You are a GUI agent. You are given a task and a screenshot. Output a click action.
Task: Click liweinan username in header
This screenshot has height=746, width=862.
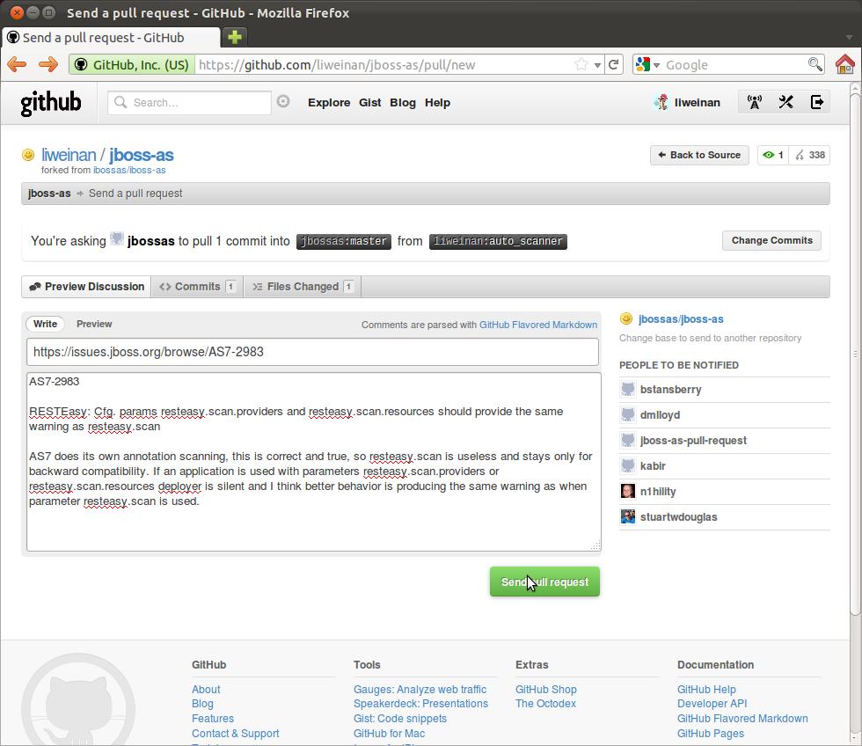tap(697, 102)
